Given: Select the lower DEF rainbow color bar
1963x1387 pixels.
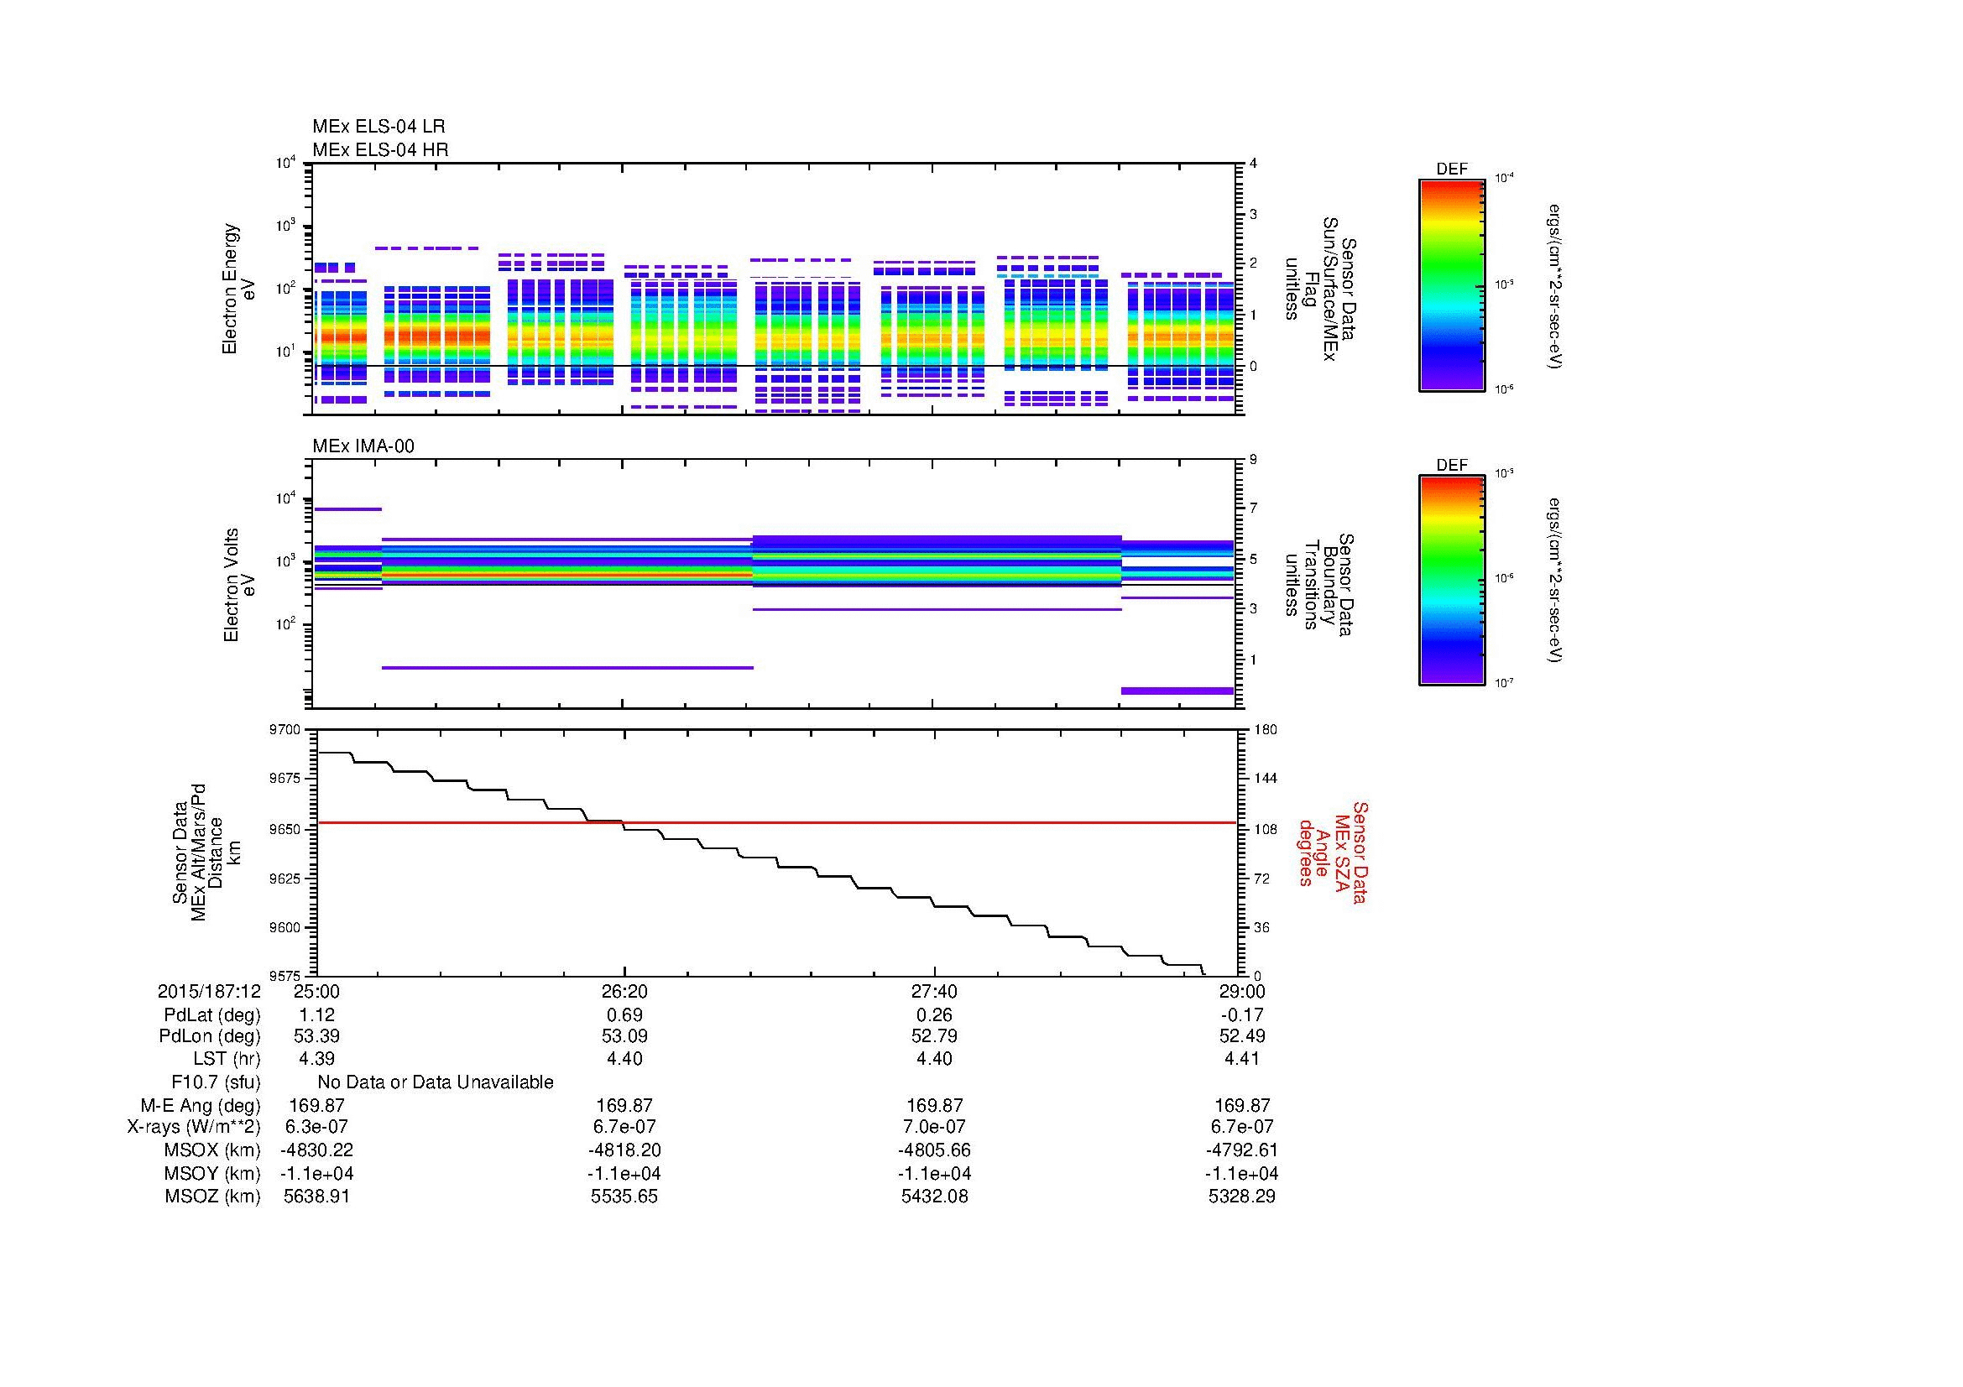Looking at the screenshot, I should (x=1452, y=581).
